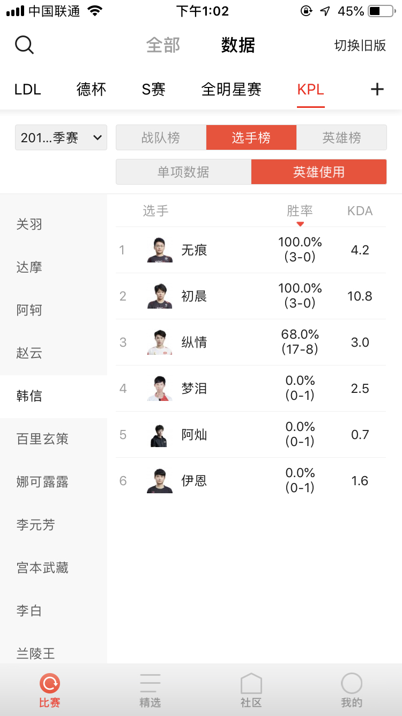Go to 社区 house icon
The image size is (402, 716).
[x=251, y=684]
